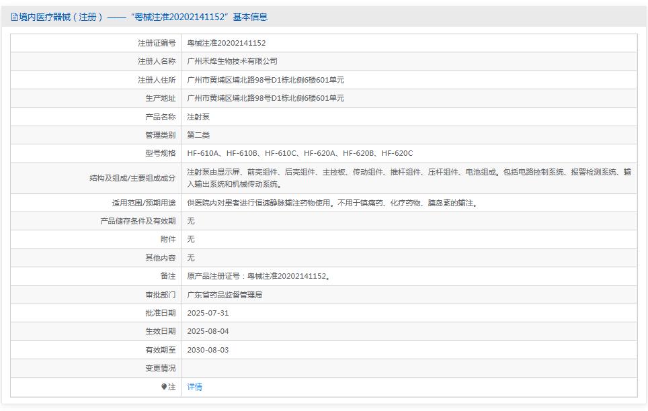Screen dimensions: 648x411
Task: Click the address value in the 注册人住所 row
Action: pos(266,80)
